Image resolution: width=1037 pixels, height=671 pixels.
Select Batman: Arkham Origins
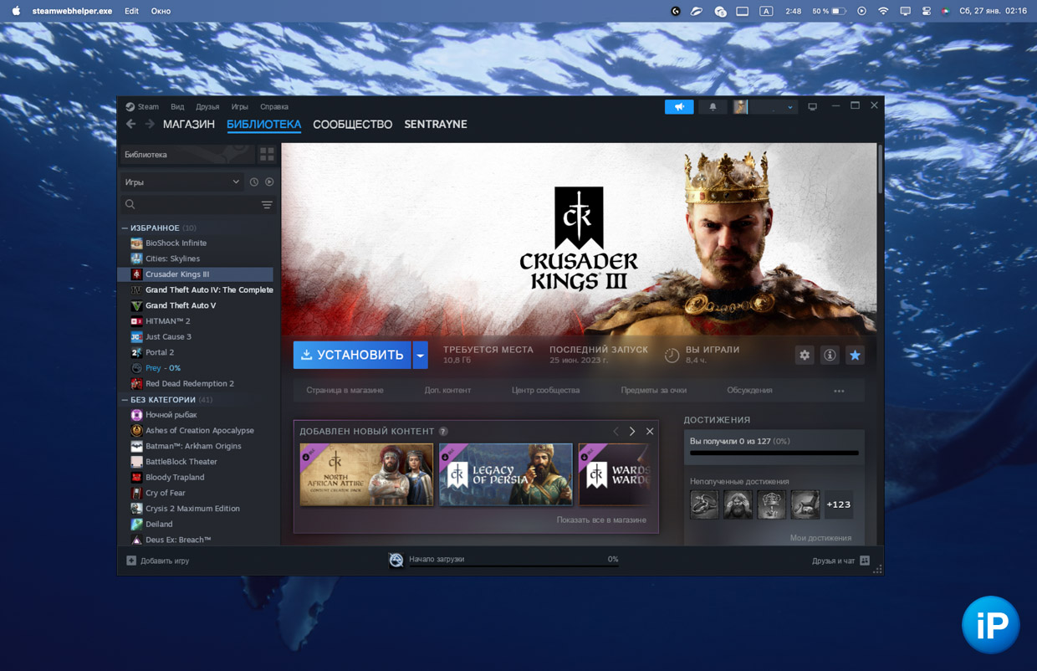pyautogui.click(x=197, y=446)
